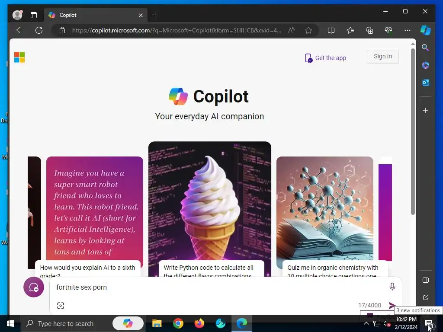Image resolution: width=443 pixels, height=332 pixels.
Task: Click the address bar URL
Action: click(x=177, y=30)
